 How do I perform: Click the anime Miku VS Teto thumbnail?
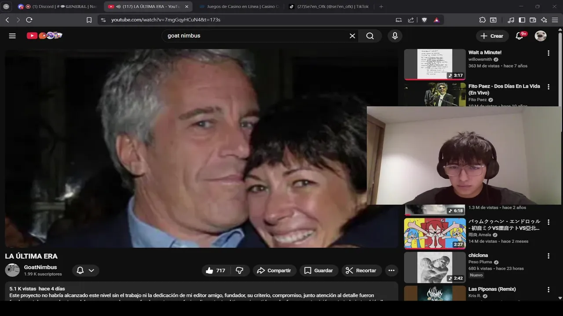(x=435, y=233)
